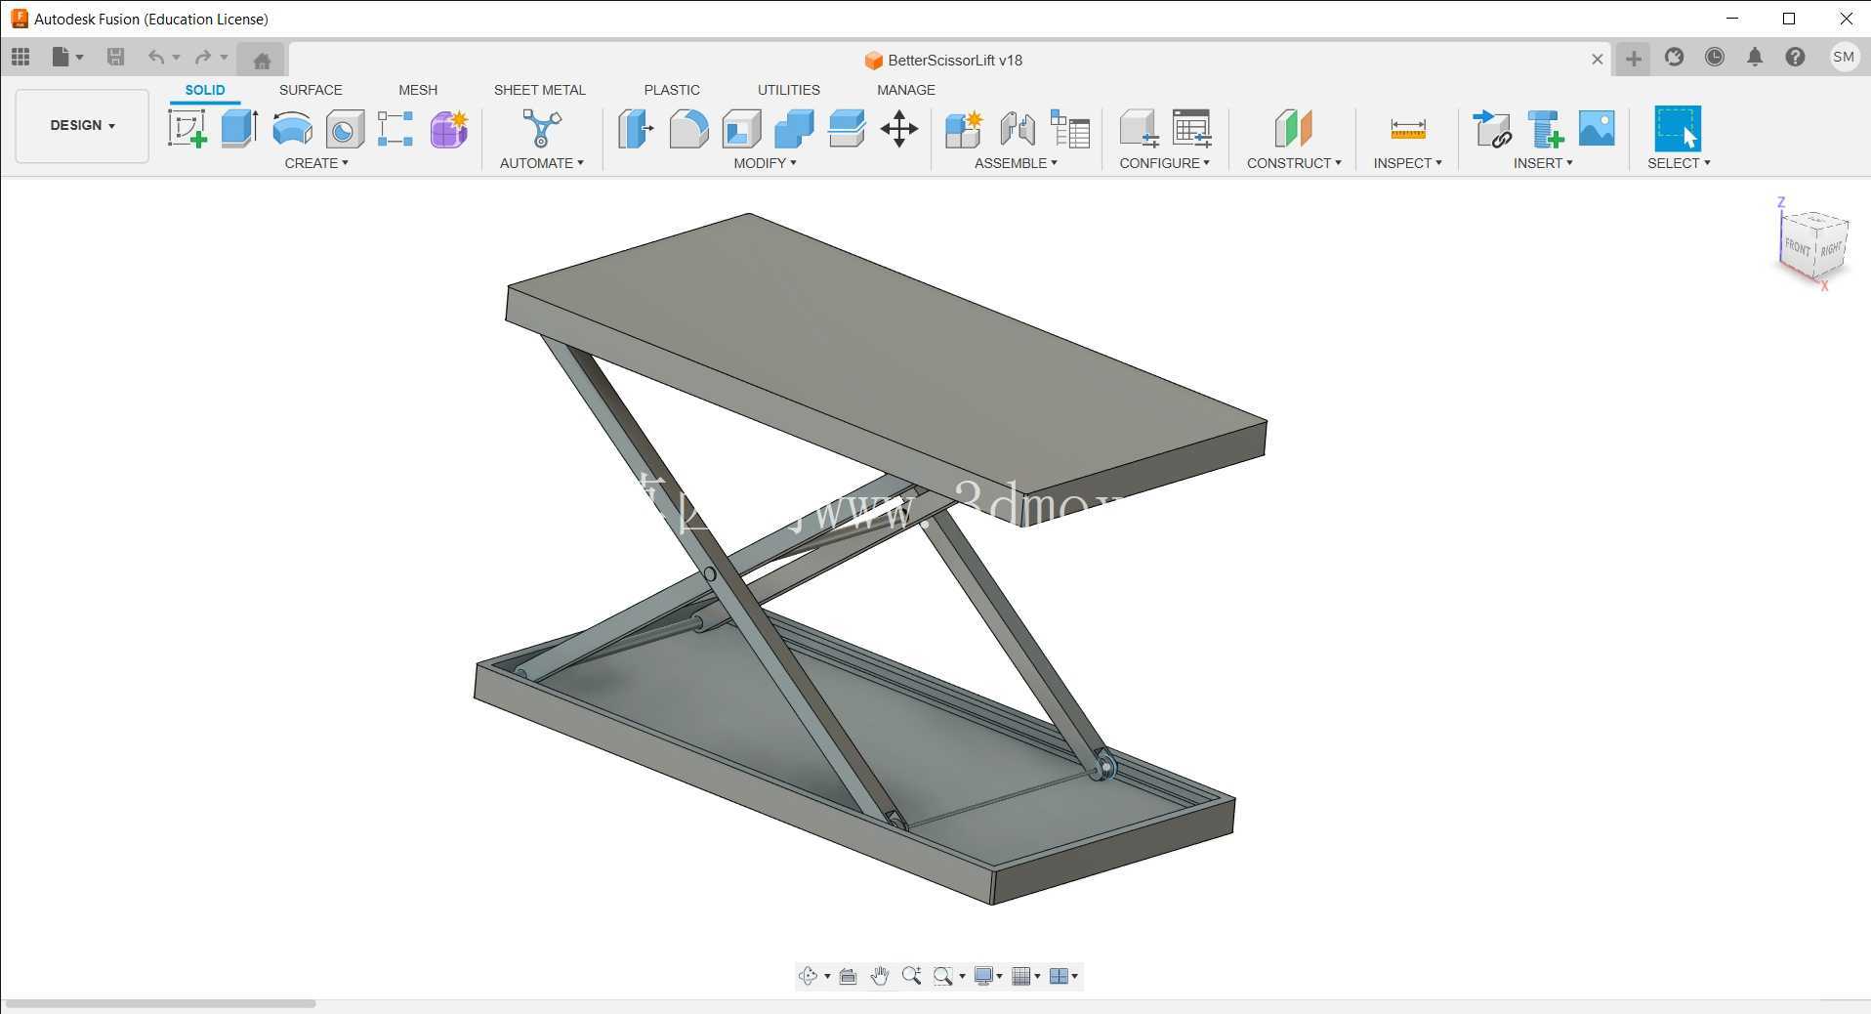1871x1014 pixels.
Task: Expand the INSERT menu
Action: 1543,163
